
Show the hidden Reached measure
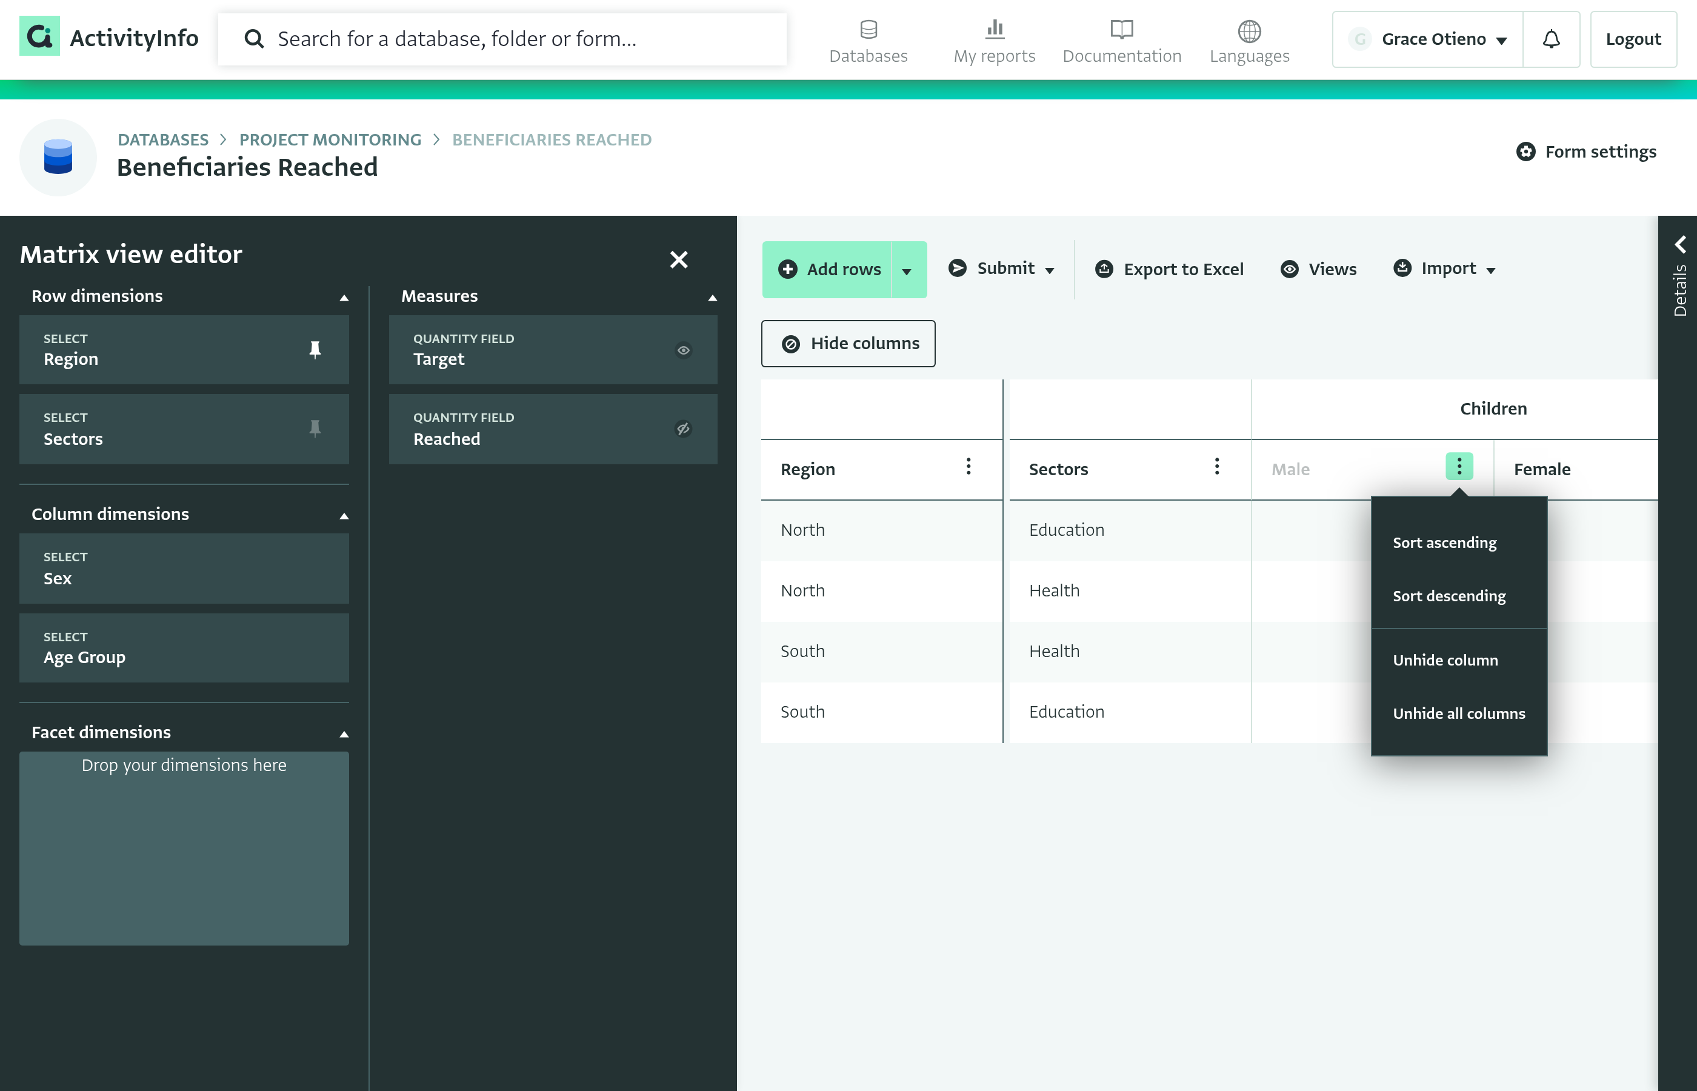683,429
